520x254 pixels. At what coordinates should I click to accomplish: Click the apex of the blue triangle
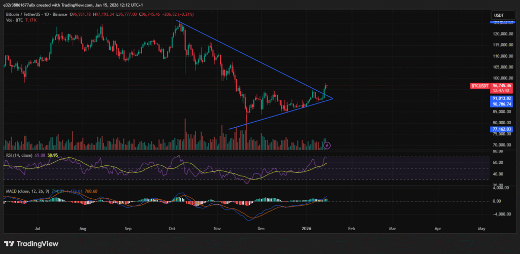pos(333,98)
